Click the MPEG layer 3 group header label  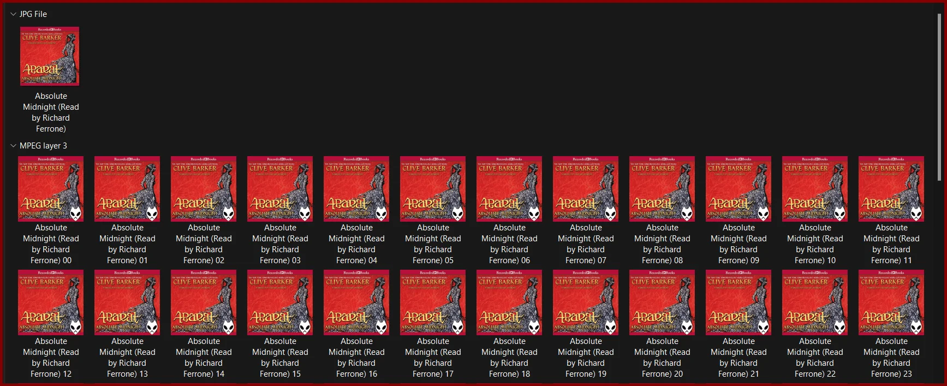43,146
